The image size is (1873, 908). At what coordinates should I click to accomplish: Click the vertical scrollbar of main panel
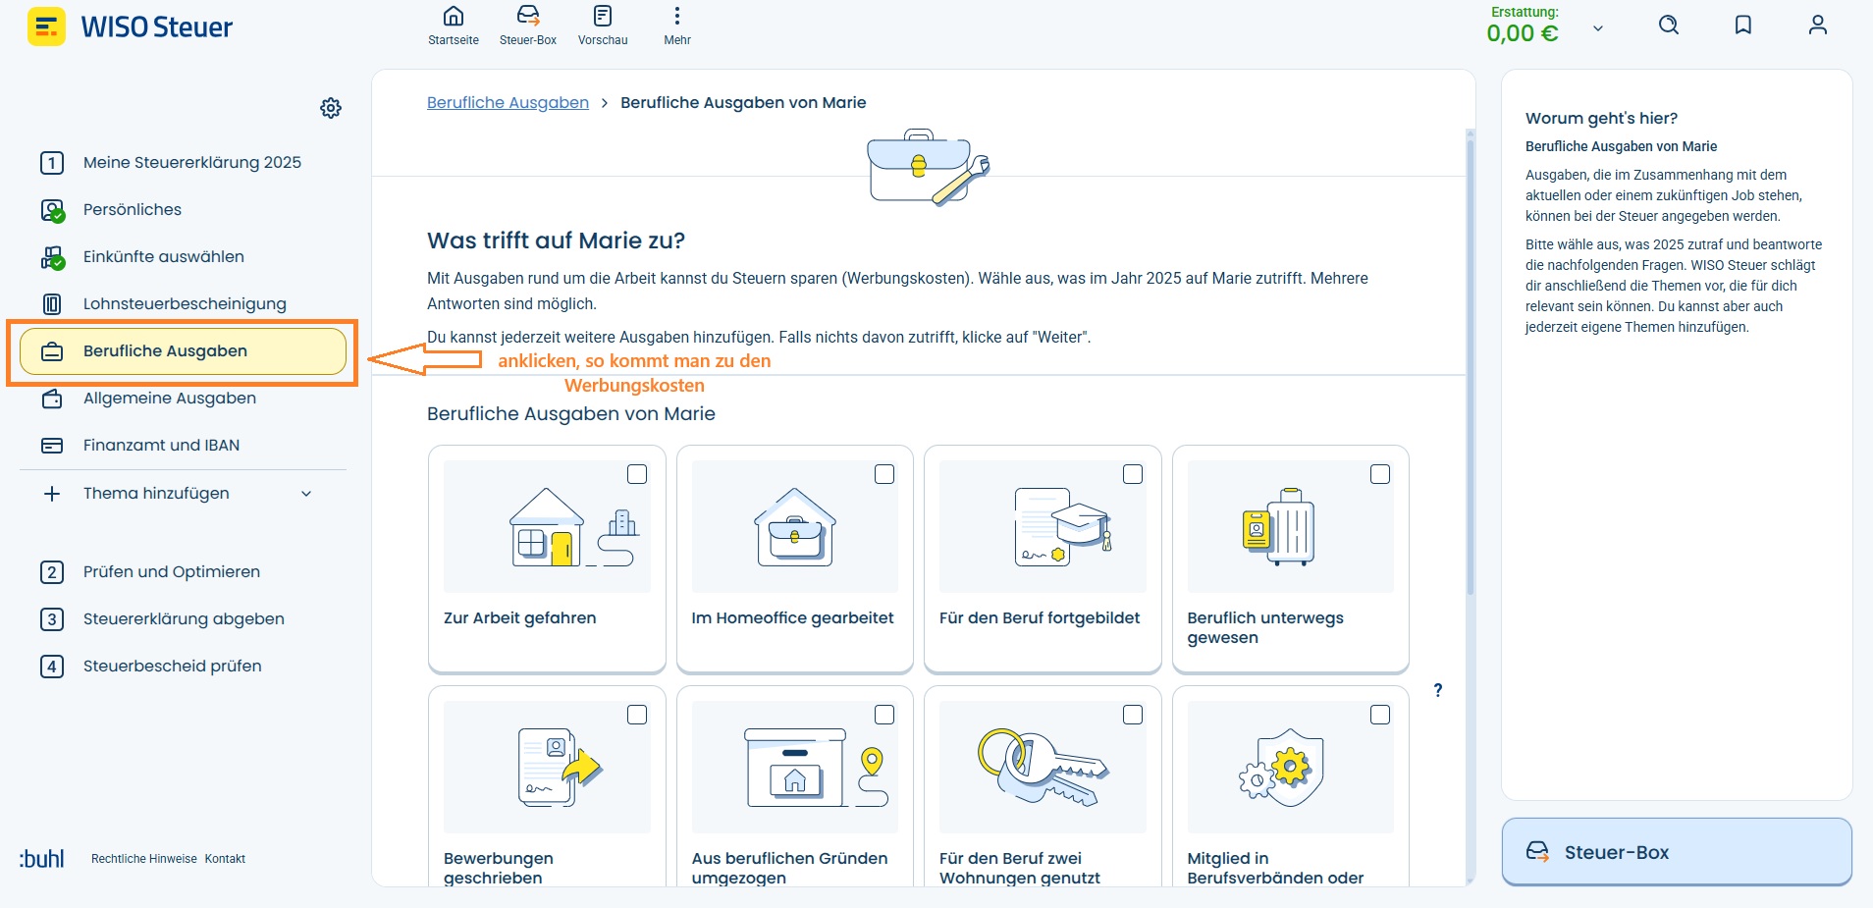pyautogui.click(x=1471, y=363)
